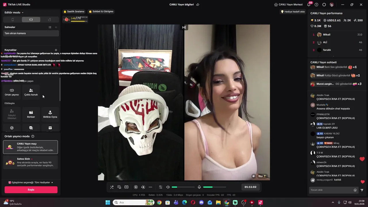Open Discord from the taskbar
The width and height of the screenshot is (368, 207).
tap(201, 202)
